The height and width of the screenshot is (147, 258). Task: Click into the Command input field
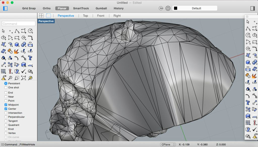[19, 24]
